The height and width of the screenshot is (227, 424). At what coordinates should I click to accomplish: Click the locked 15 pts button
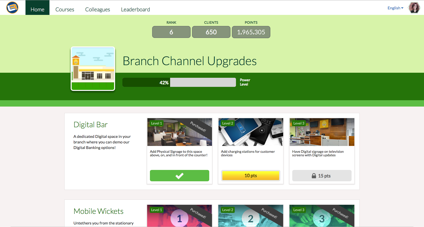pyautogui.click(x=322, y=175)
